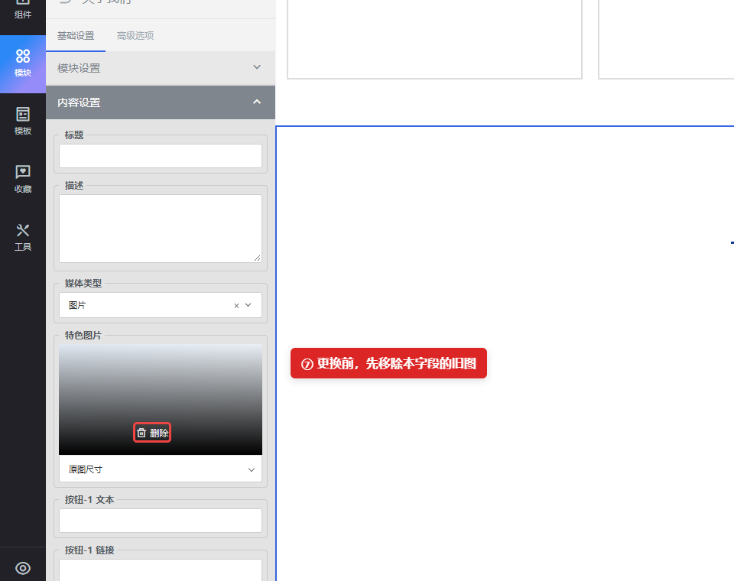
Task: Toggle the eye preview icon in the sidebar
Action: (x=22, y=568)
